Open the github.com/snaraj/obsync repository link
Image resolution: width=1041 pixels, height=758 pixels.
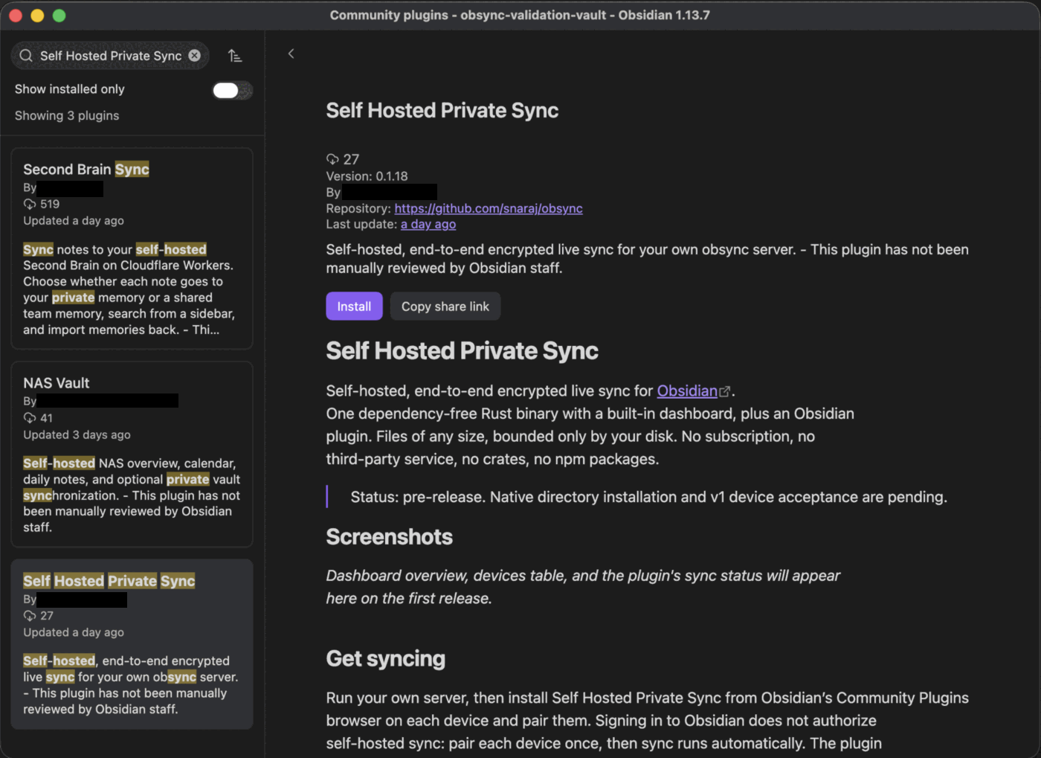pos(489,208)
